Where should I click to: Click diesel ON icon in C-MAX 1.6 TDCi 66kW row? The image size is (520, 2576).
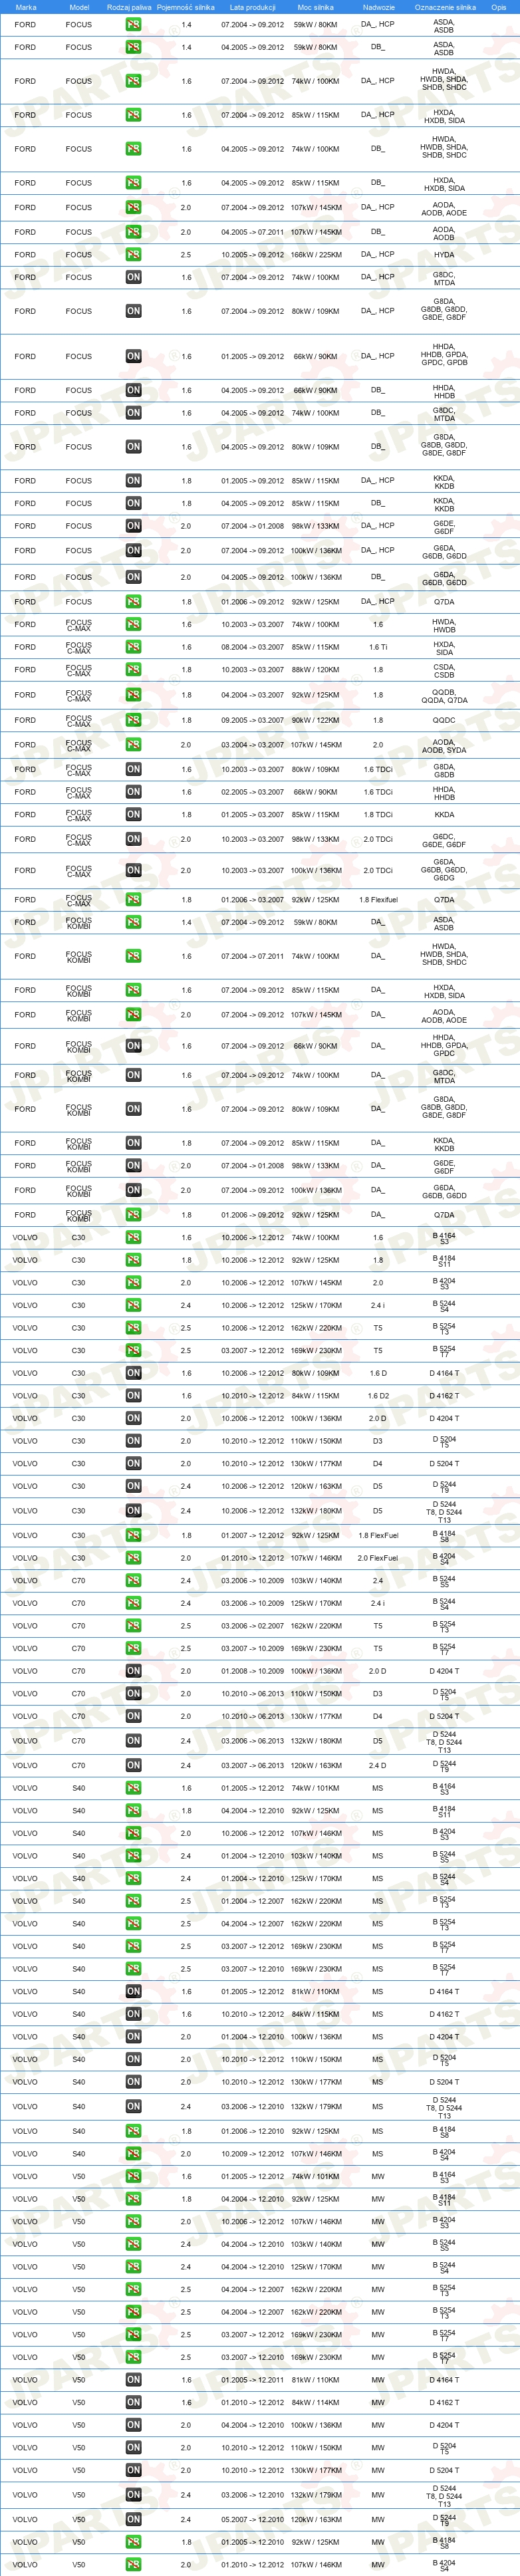(x=133, y=792)
